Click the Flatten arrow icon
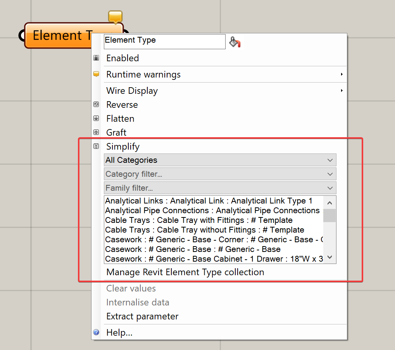395x350 pixels. click(96, 118)
